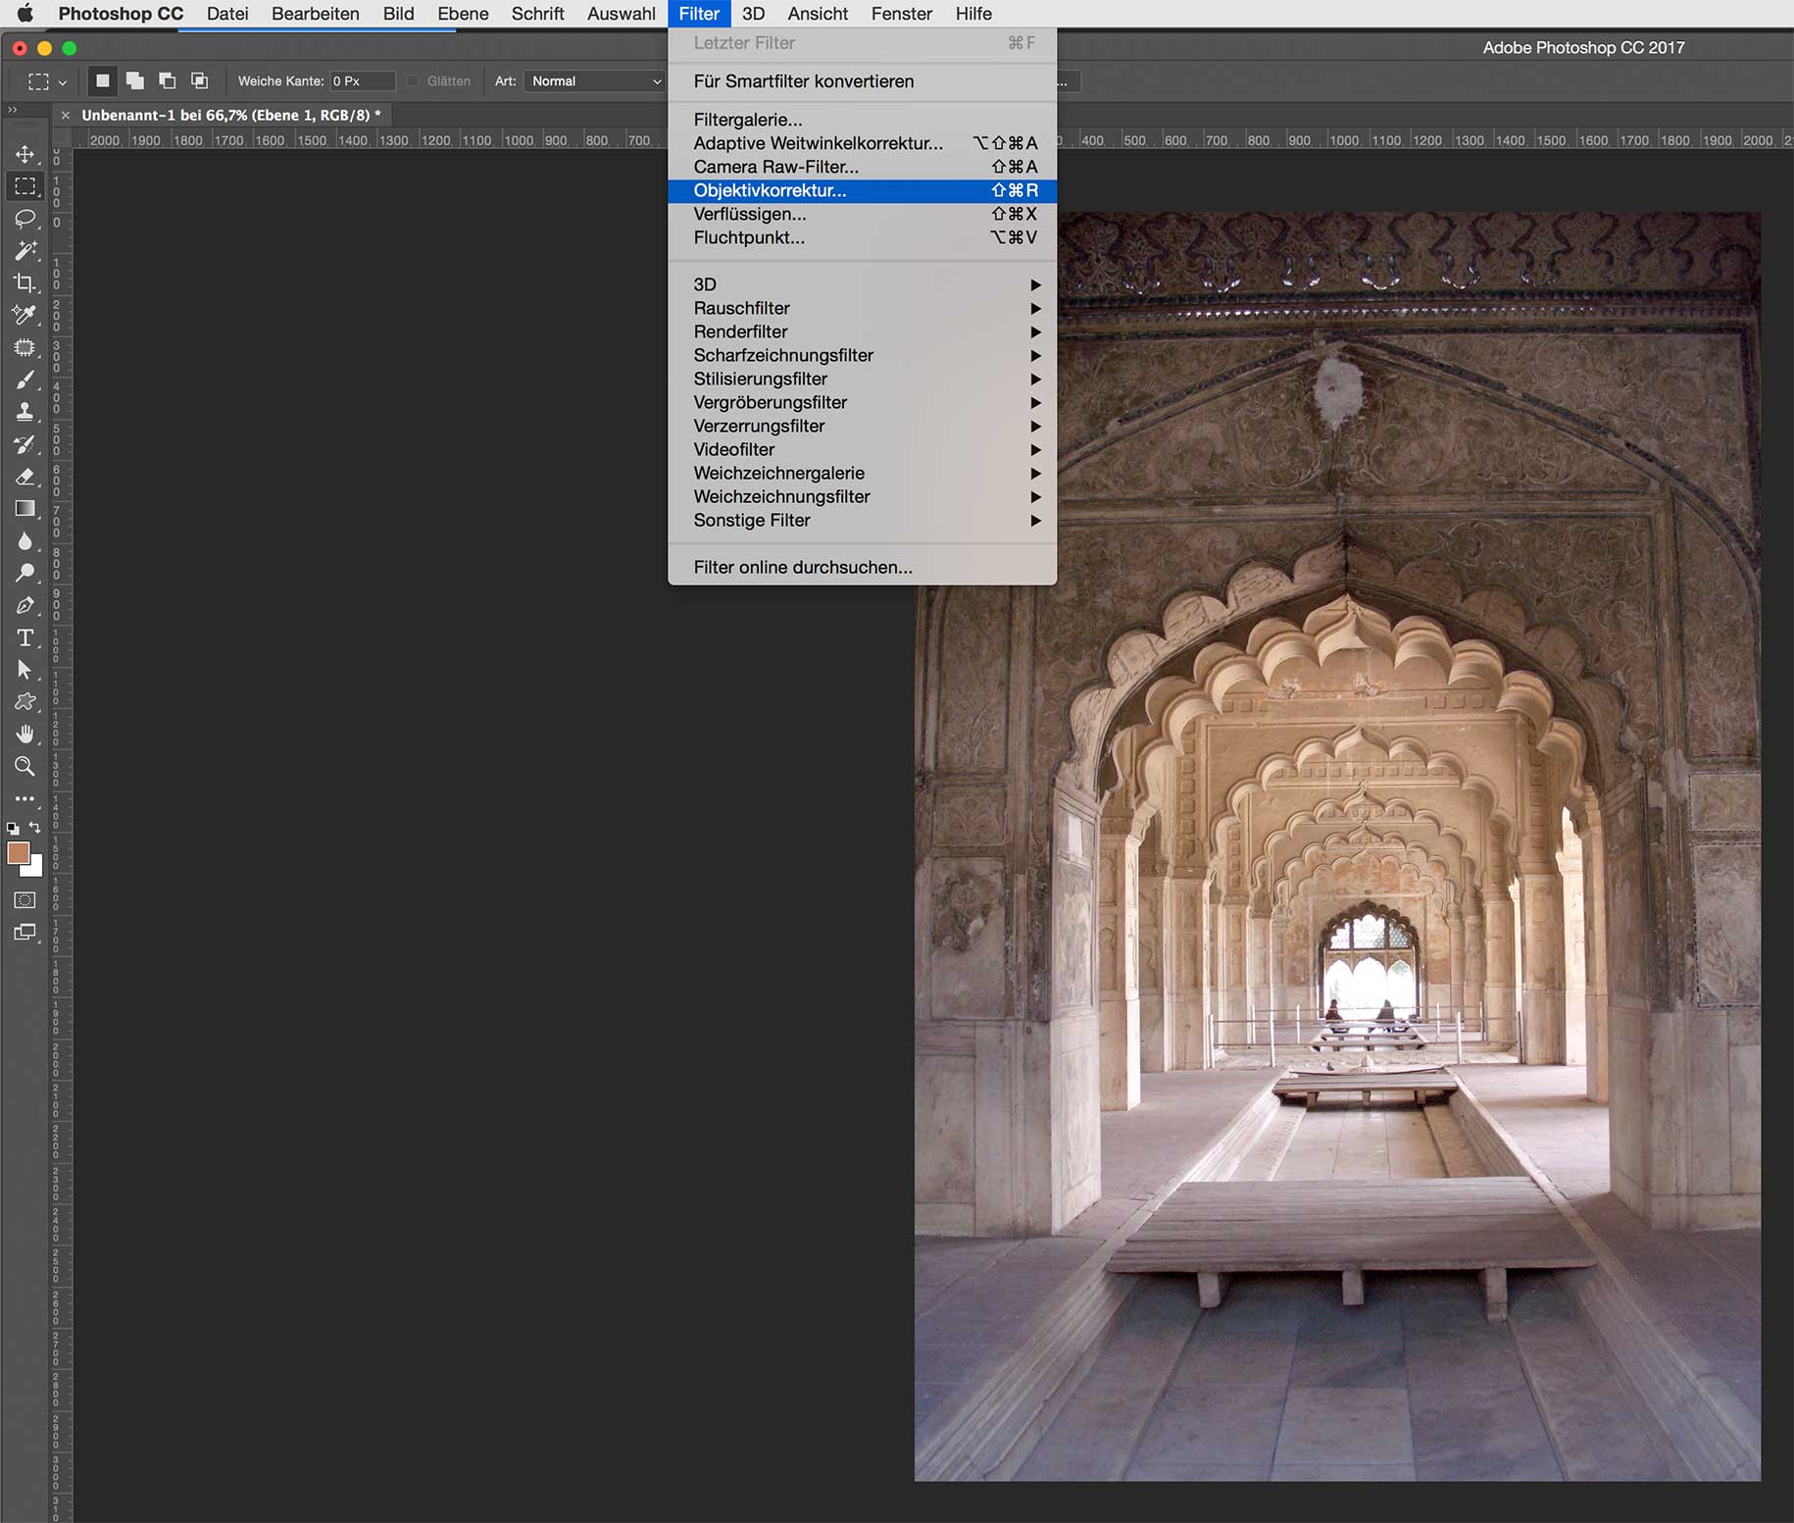Choose New Selection mode in options bar
The width and height of the screenshot is (1794, 1523).
(x=103, y=80)
